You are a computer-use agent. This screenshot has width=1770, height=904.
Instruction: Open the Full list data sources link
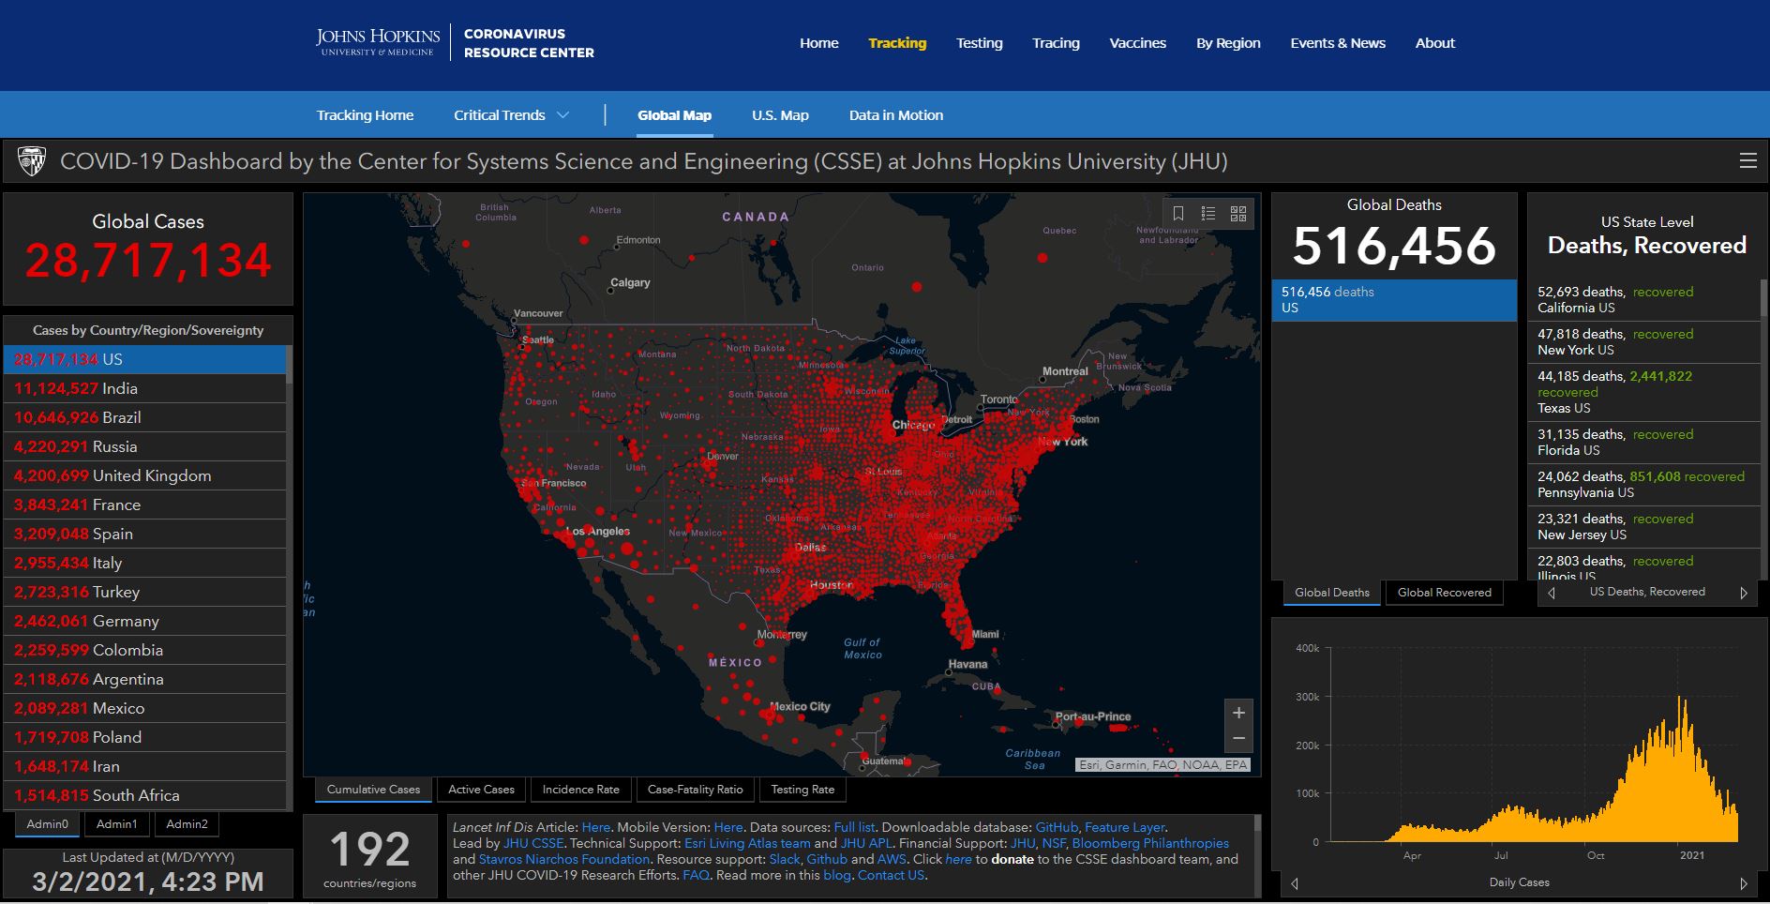(854, 827)
